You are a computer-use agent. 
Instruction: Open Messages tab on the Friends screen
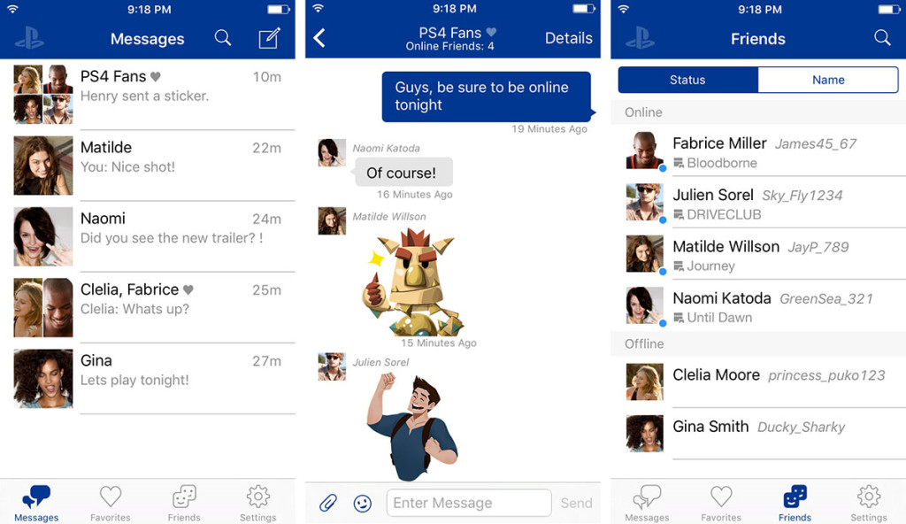[x=647, y=502]
